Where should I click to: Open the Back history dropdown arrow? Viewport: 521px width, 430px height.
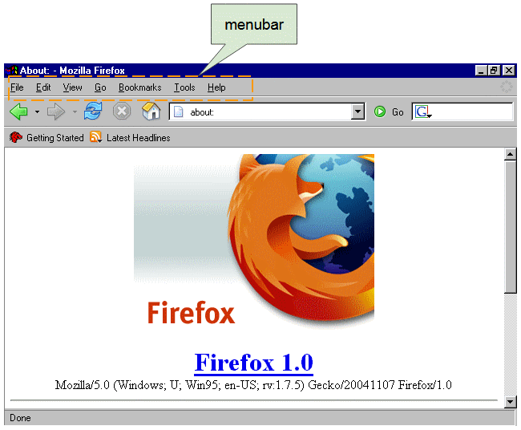click(x=37, y=112)
